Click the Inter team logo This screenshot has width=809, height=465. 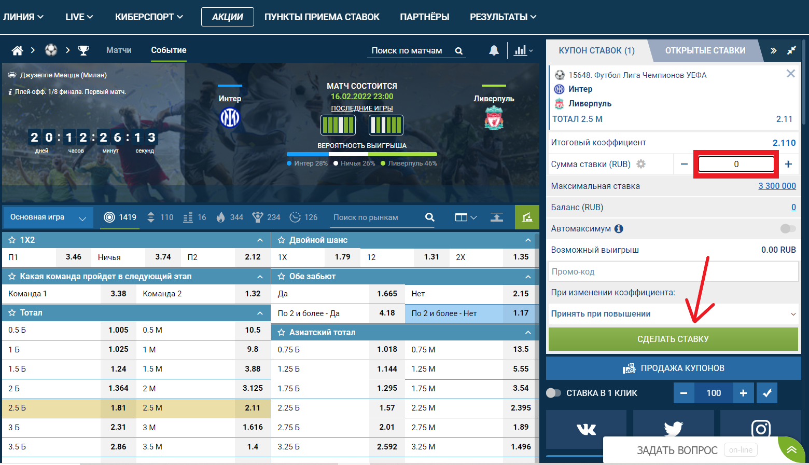point(230,118)
